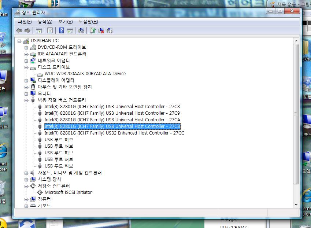Click the vertical scrollbar thumb

296,114
